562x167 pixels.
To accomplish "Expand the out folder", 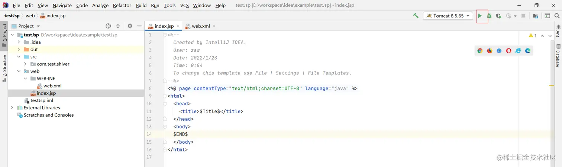I will click(19, 49).
